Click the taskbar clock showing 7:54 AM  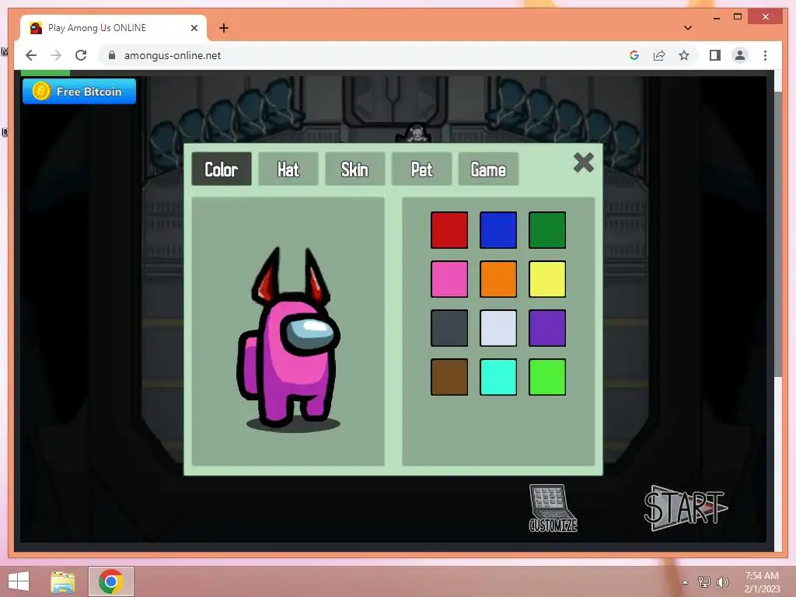click(762, 581)
